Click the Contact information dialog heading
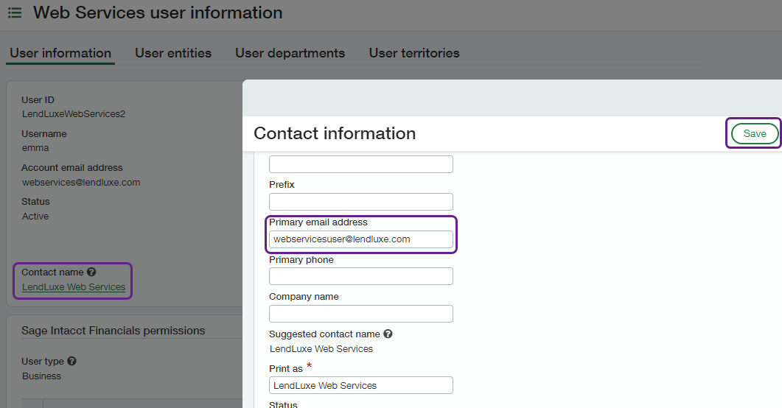This screenshot has width=782, height=408. click(335, 133)
